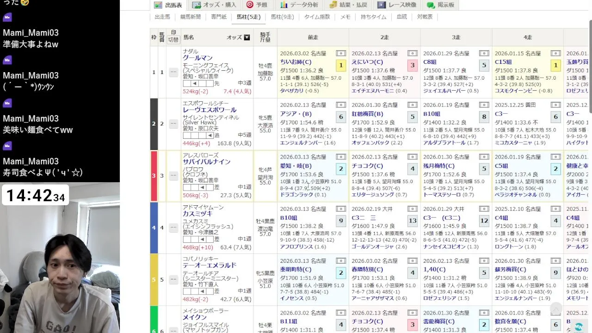Play video icon for レーヴエスポワール's B10組 race
Viewport: 592px width, 333px height.
click(484, 105)
